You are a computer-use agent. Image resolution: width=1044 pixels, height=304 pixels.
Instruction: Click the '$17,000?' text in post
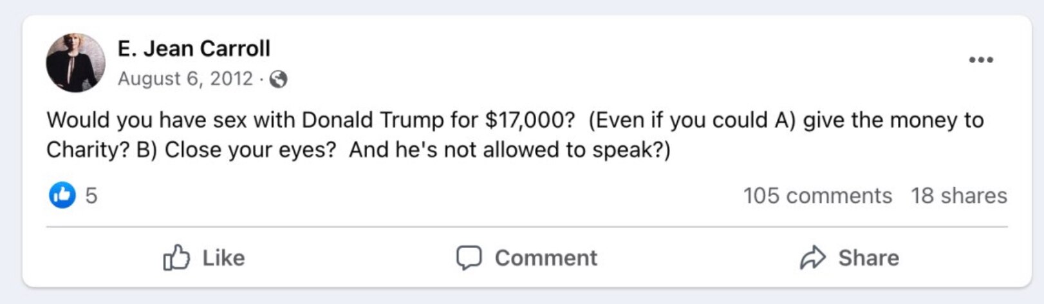pos(530,120)
